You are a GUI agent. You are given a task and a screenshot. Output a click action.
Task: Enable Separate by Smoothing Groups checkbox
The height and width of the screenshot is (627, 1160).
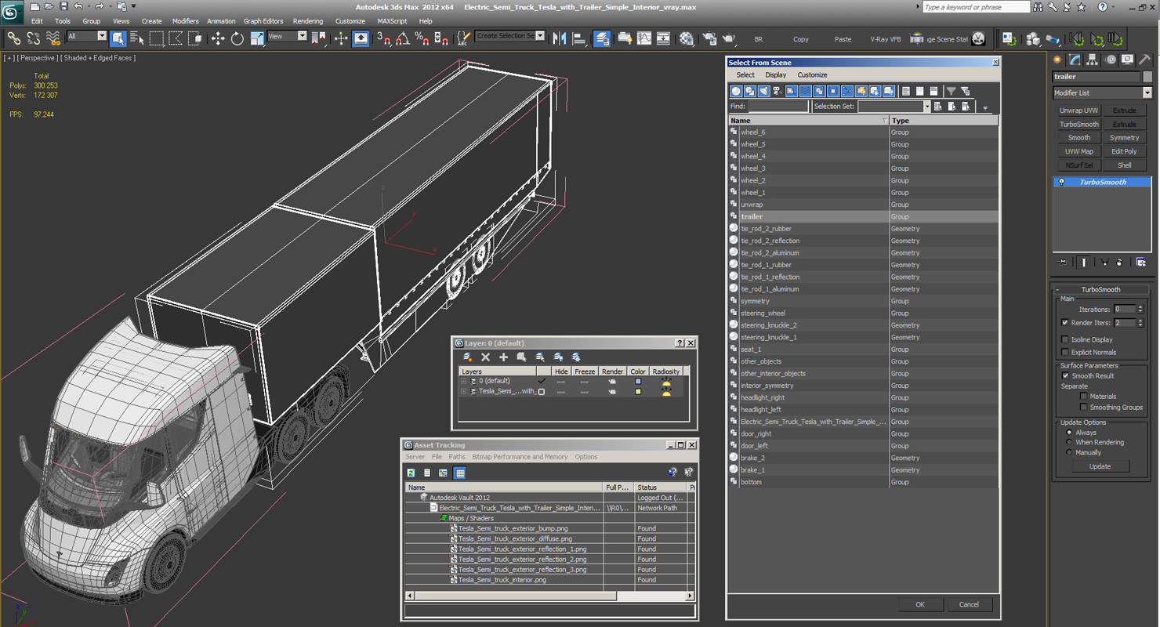[1084, 408]
